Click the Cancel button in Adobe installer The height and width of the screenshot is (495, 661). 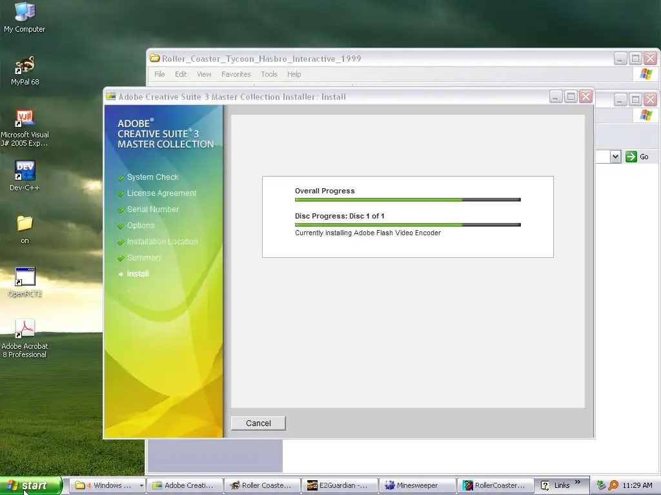[x=258, y=423]
